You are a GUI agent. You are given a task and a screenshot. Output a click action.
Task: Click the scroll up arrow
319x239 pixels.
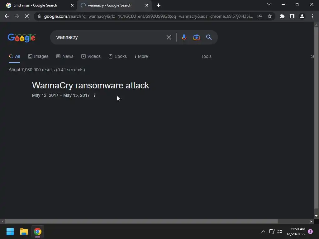coord(316,25)
